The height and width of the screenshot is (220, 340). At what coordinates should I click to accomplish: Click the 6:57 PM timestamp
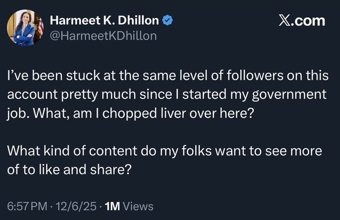coord(28,205)
